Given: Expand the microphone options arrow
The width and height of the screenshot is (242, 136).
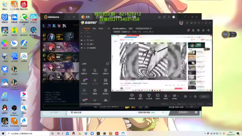Looking at the screenshot, I should coord(169,96).
